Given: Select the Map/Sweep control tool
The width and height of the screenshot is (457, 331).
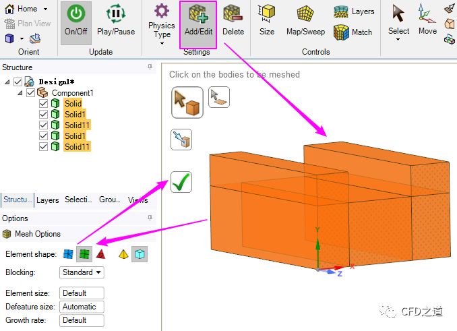Looking at the screenshot, I should pos(305,20).
